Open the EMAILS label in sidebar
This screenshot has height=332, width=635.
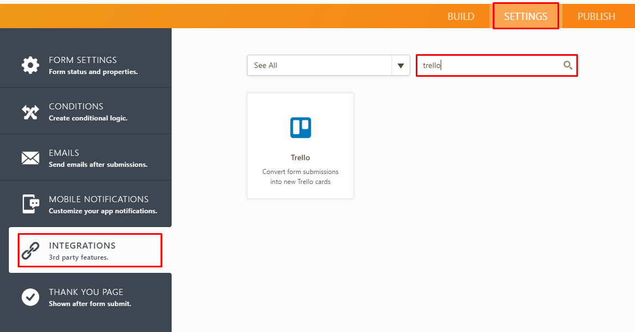64,152
